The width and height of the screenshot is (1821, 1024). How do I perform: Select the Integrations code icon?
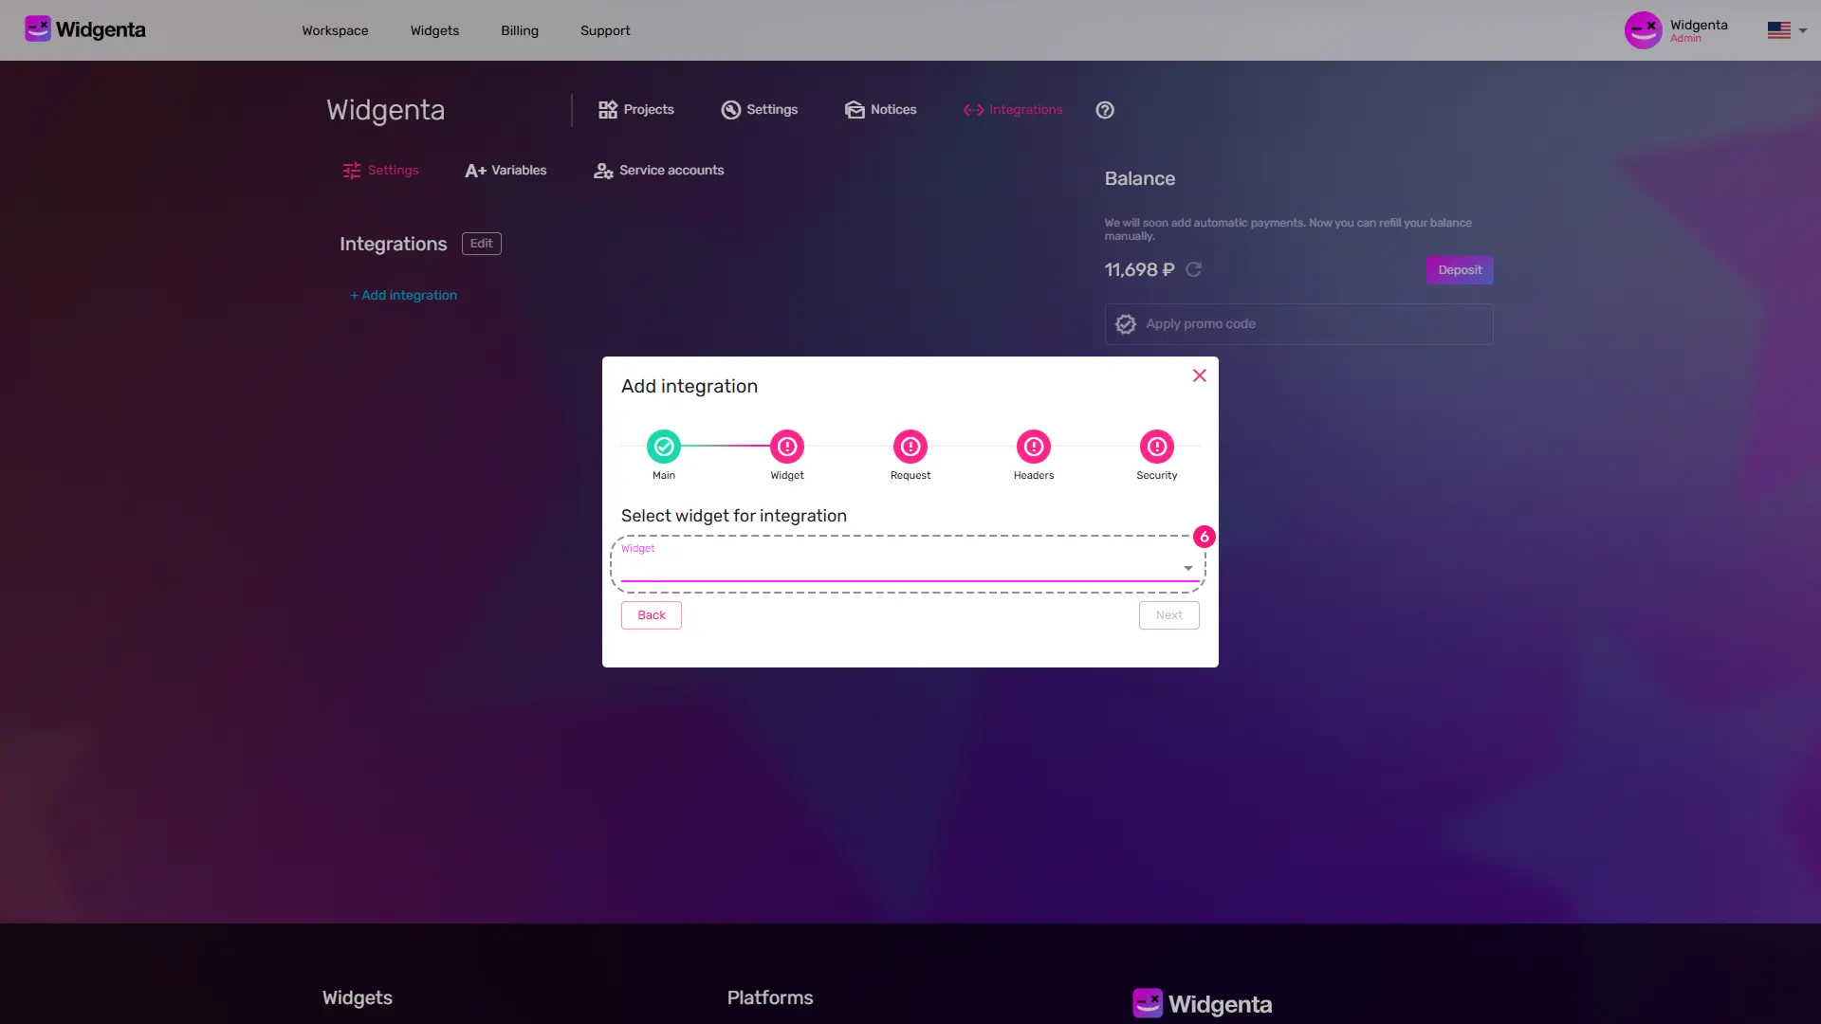pos(973,109)
